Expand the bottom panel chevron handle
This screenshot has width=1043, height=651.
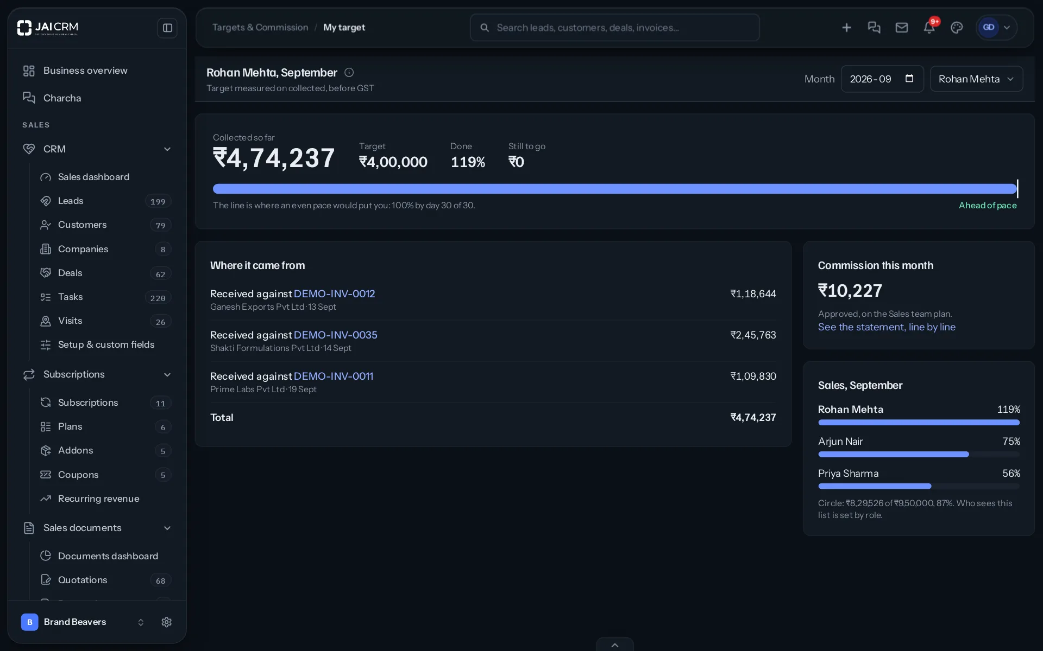pyautogui.click(x=615, y=644)
